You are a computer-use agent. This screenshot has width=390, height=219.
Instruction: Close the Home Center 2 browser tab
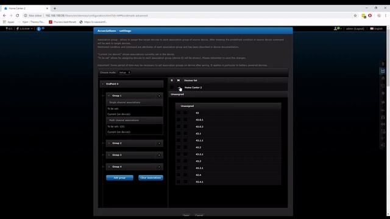[48, 8]
